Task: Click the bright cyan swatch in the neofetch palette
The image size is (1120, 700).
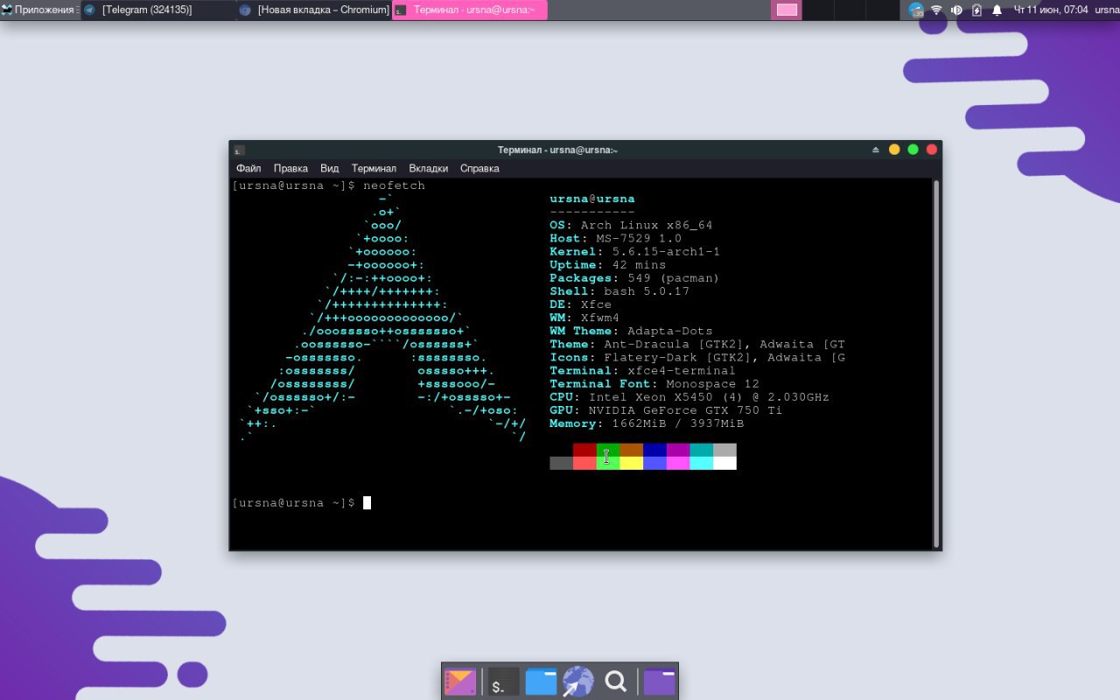Action: coord(701,463)
